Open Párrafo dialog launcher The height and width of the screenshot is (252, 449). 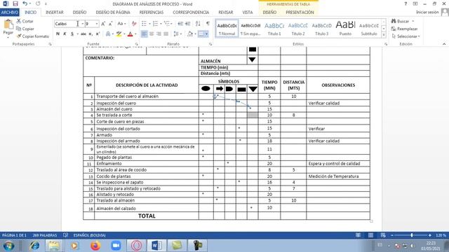point(210,44)
